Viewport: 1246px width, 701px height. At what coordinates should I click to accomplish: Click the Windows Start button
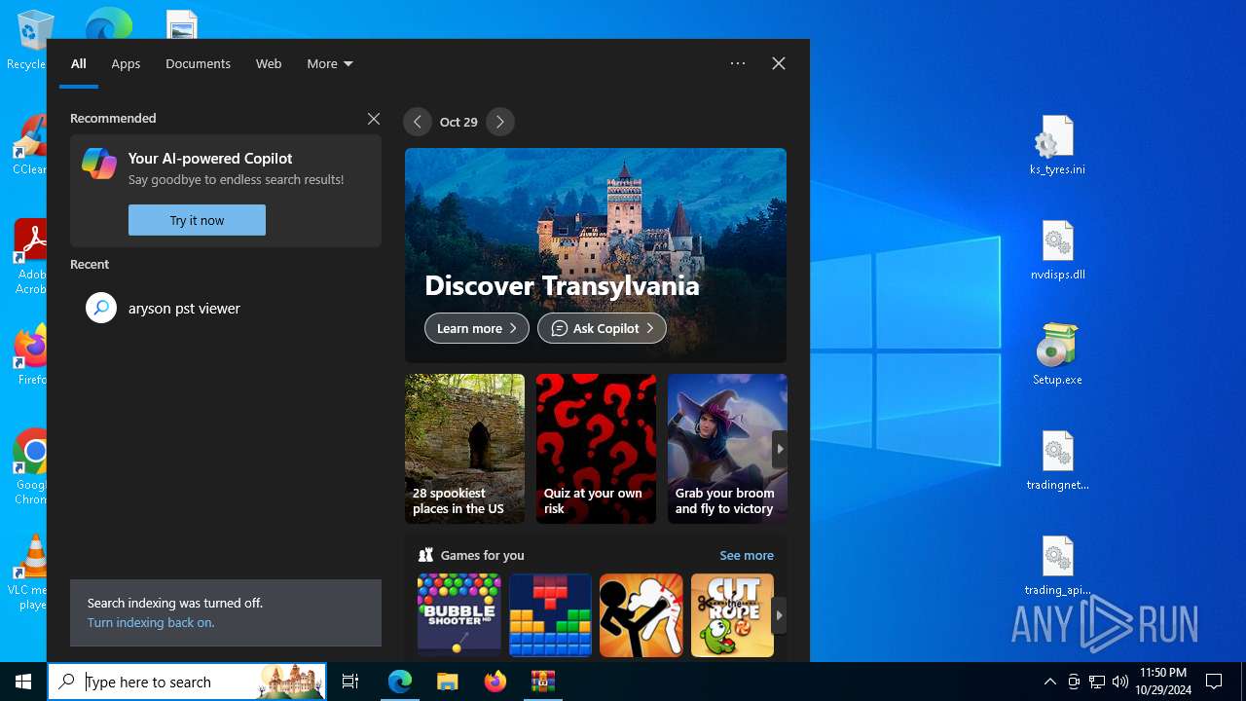(x=23, y=682)
